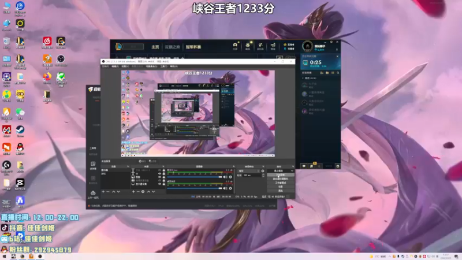Toggle visibility of image source

160,177
